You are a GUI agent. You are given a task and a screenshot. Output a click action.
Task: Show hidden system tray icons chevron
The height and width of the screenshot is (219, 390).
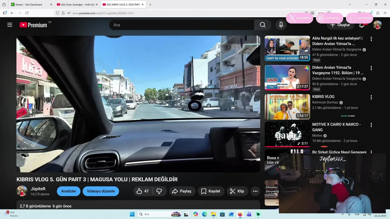point(342,214)
